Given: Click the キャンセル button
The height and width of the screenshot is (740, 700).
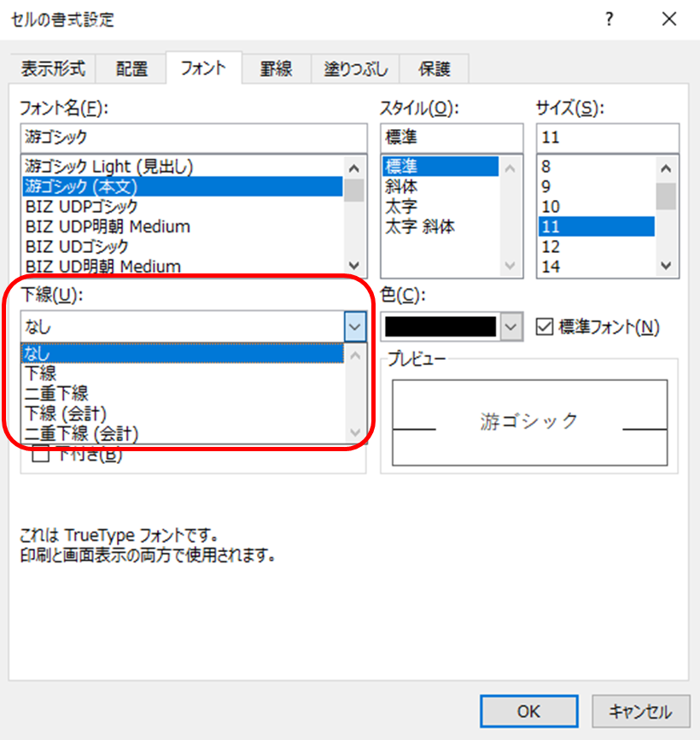Looking at the screenshot, I should [639, 711].
